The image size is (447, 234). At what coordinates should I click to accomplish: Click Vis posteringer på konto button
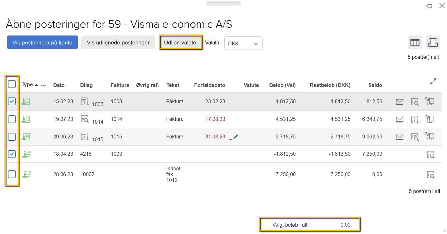[42, 43]
